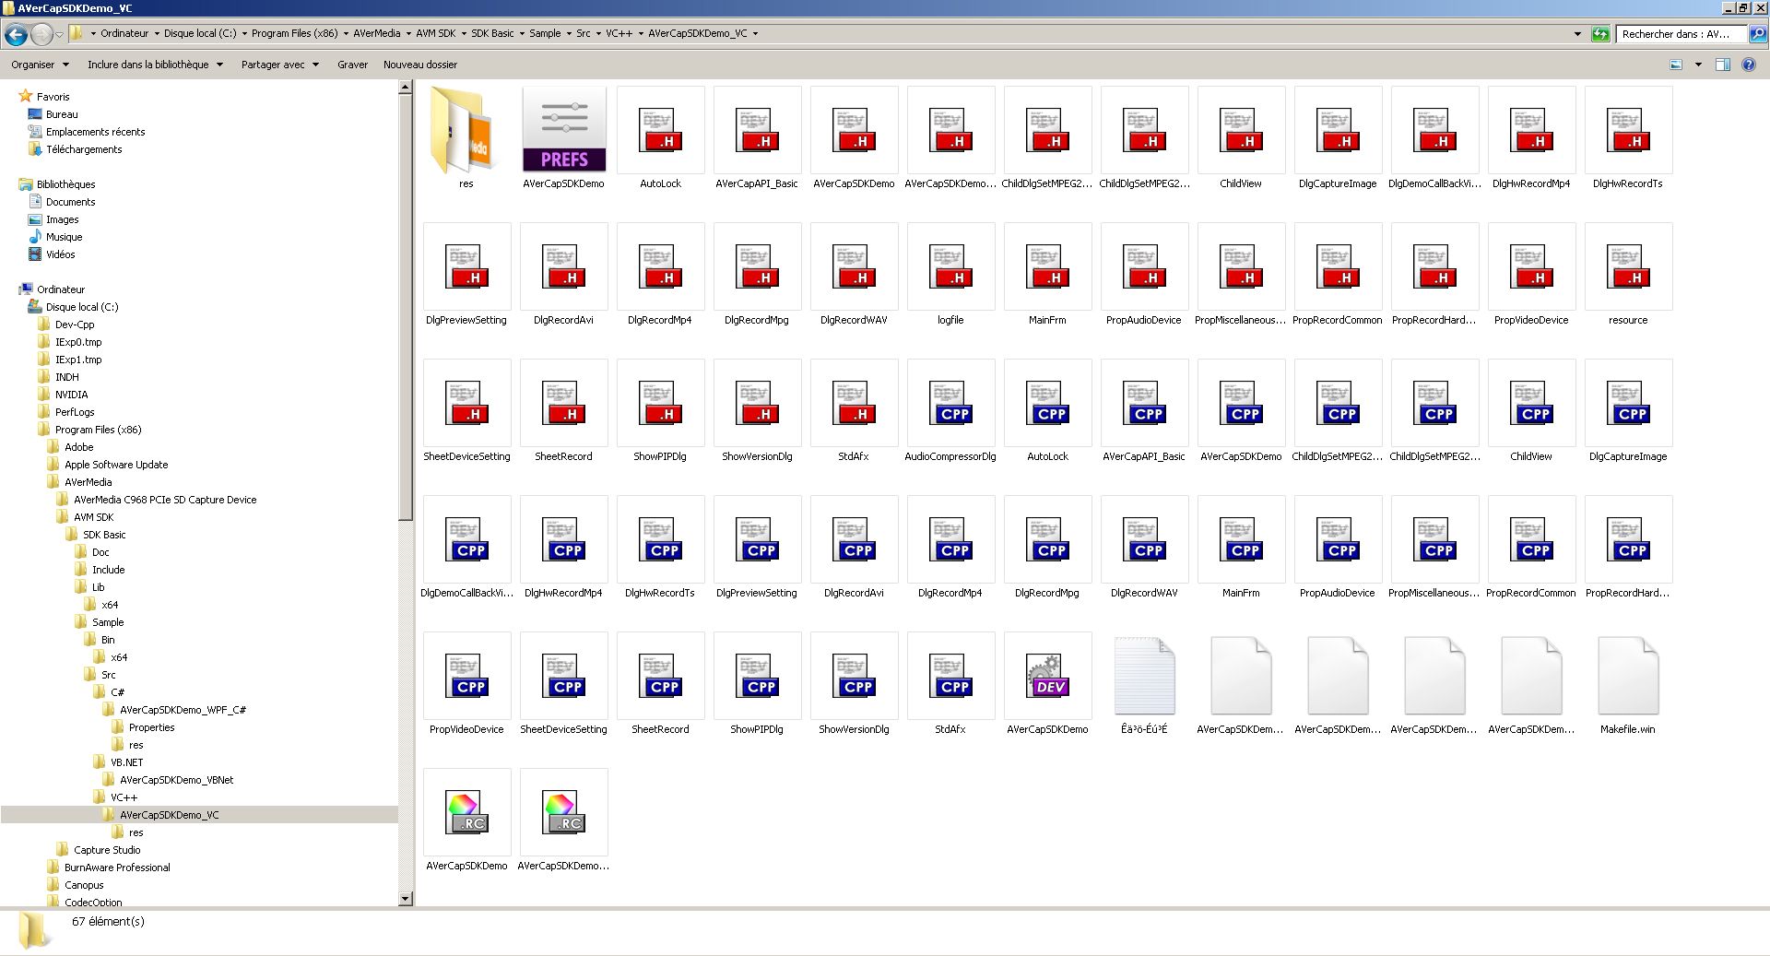Click the search box Rechercher dans
The width and height of the screenshot is (1770, 956).
coord(1681,34)
